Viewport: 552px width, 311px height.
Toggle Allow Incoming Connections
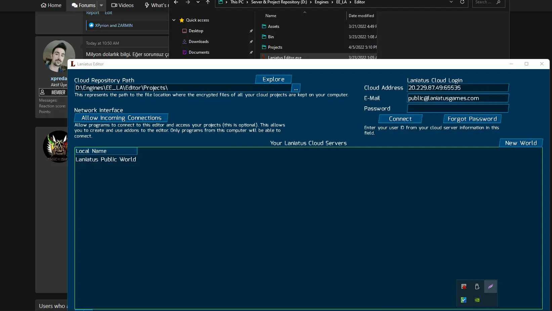[121, 118]
